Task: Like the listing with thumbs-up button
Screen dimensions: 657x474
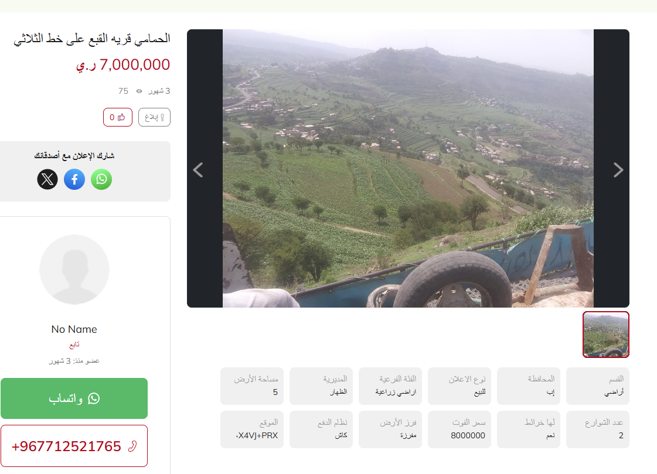Action: pyautogui.click(x=118, y=117)
